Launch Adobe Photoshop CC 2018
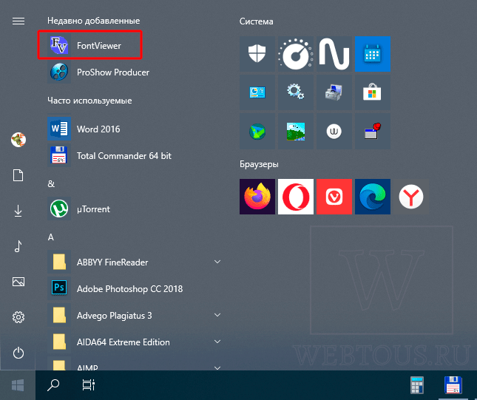The width and height of the screenshot is (477, 400). coord(134,288)
